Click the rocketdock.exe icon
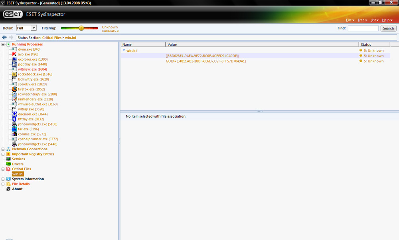399x240 pixels. (x=14, y=74)
